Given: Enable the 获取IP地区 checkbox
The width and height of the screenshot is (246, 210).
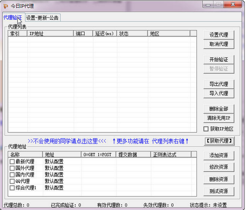Looking at the screenshot, I should tap(206, 129).
